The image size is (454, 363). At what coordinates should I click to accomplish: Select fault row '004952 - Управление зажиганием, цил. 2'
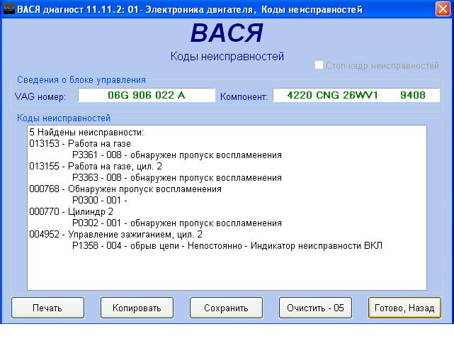click(x=116, y=234)
